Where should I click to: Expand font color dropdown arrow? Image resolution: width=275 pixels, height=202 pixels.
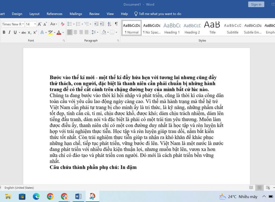(x=63, y=33)
